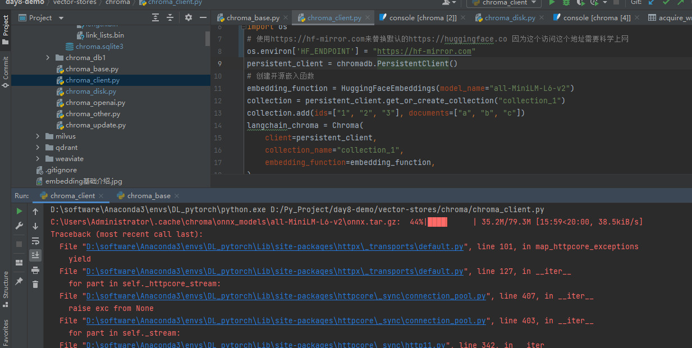Open the Project side tool window
The width and height of the screenshot is (692, 348).
click(x=6, y=30)
